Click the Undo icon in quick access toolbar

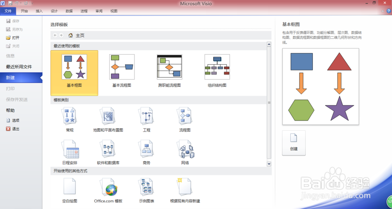16,3
